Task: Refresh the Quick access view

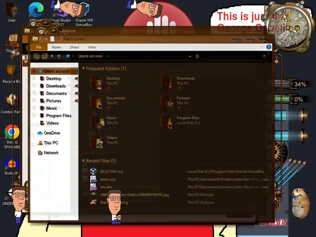Action: pos(197,56)
